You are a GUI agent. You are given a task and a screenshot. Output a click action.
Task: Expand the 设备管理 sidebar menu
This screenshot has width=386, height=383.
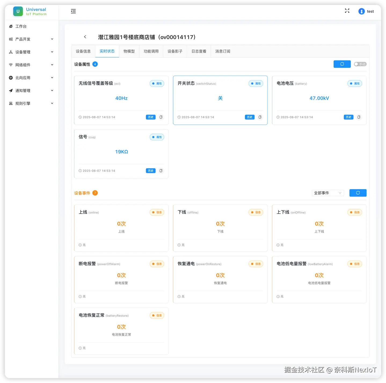(x=23, y=52)
